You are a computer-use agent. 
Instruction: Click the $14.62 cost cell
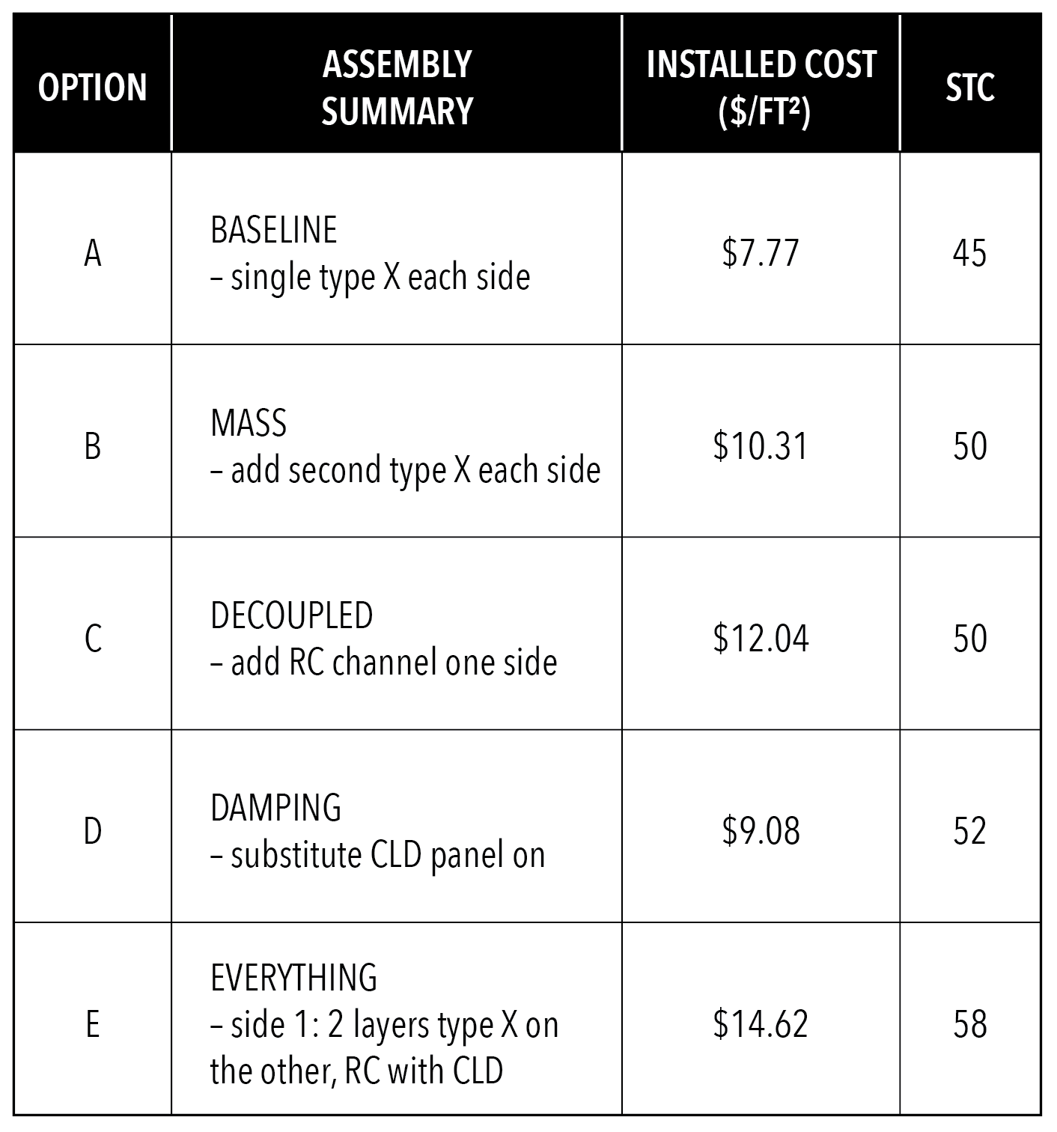point(761,1023)
